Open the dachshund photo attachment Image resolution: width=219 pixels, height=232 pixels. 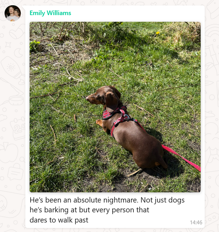point(115,107)
